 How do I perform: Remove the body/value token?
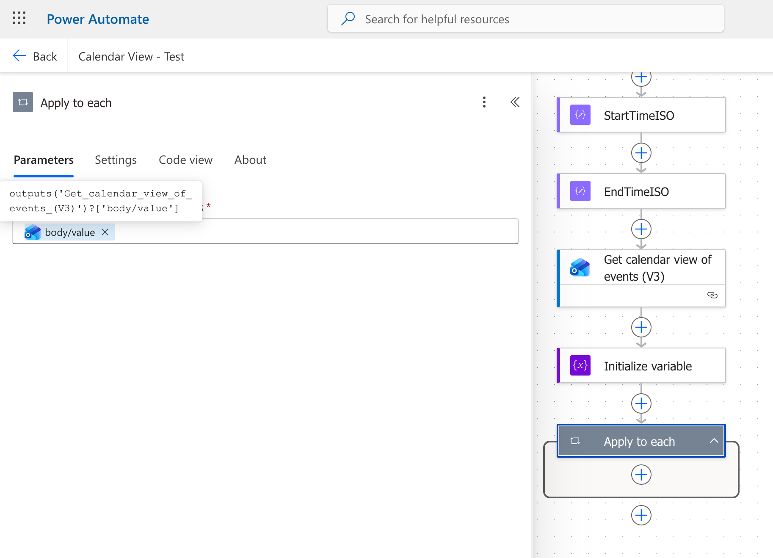(x=105, y=232)
